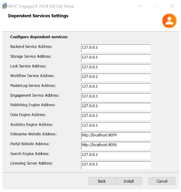
Task: Minimize the setup window
Action: pyautogui.click(x=140, y=6)
